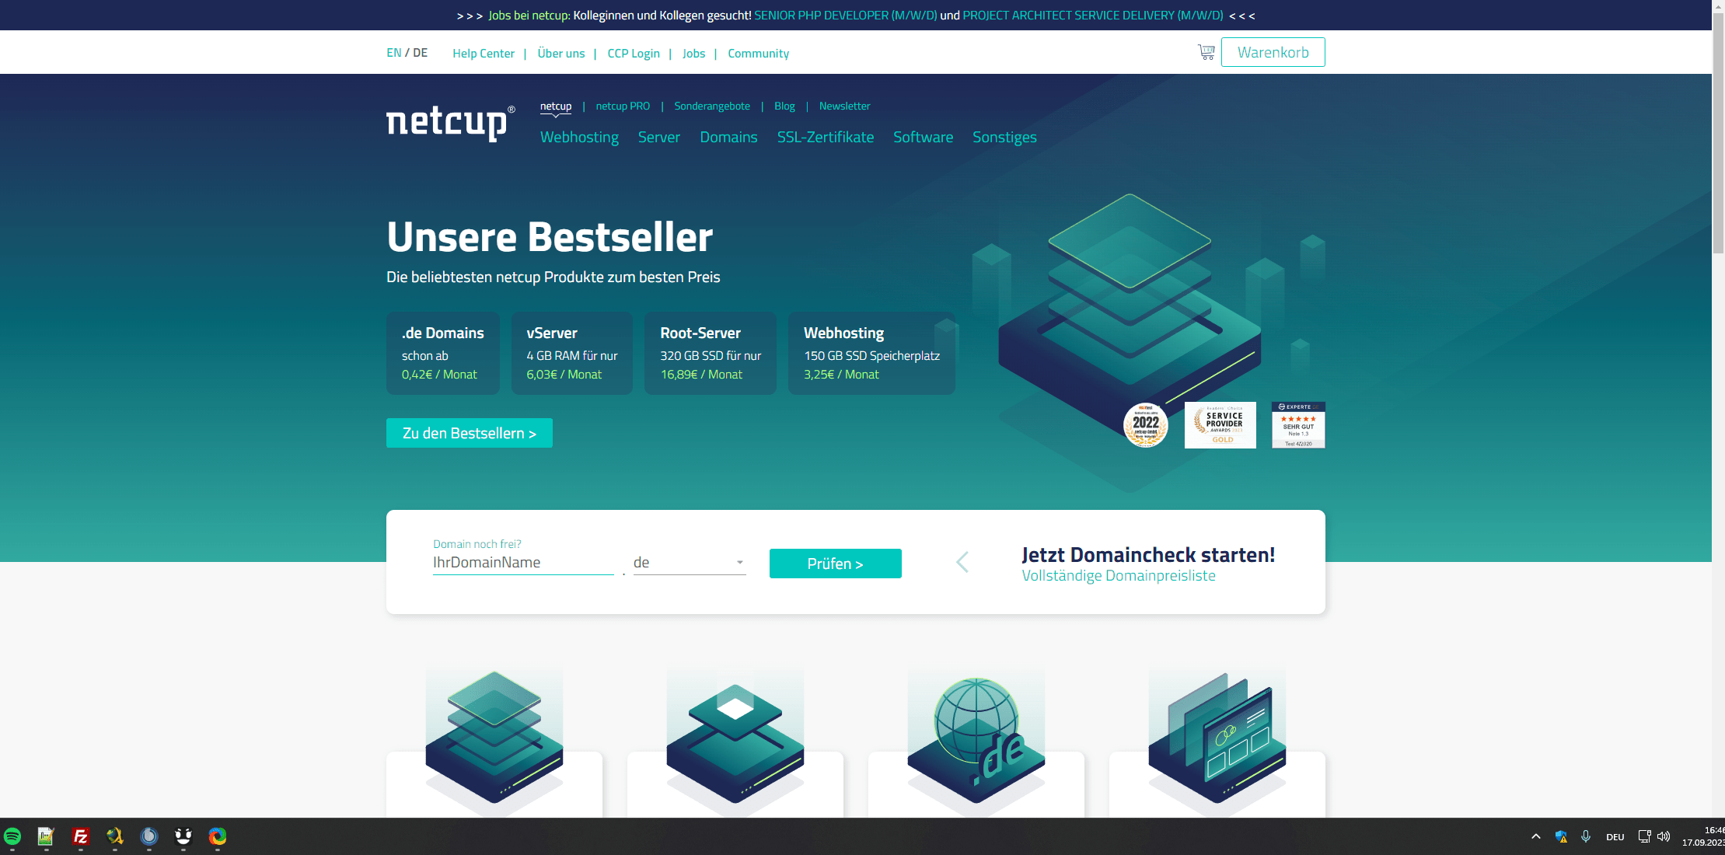This screenshot has height=855, width=1725.
Task: Open the Sonstiges navigation menu
Action: (x=1004, y=138)
